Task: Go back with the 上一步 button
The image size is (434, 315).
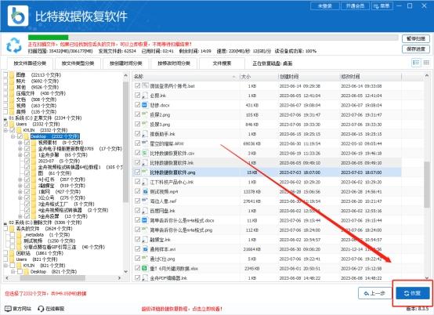Action: [x=374, y=293]
